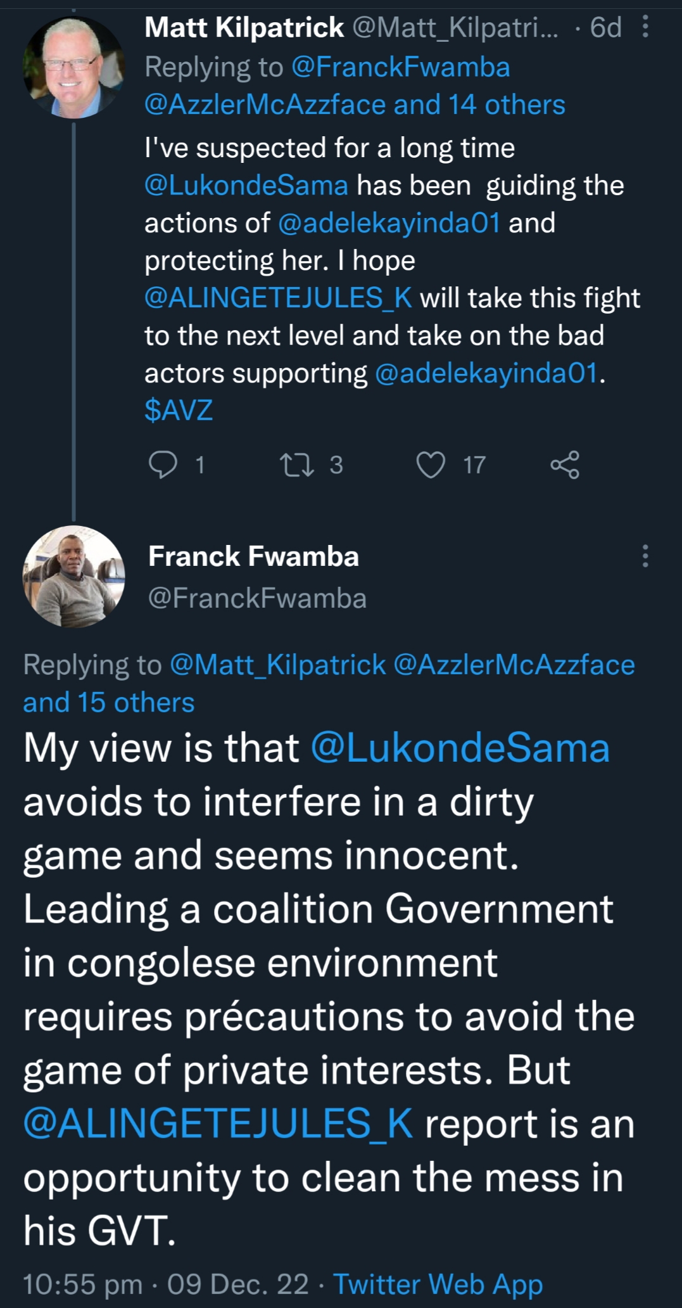Retweet Matt Kilpatrick's tweet

tap(296, 465)
